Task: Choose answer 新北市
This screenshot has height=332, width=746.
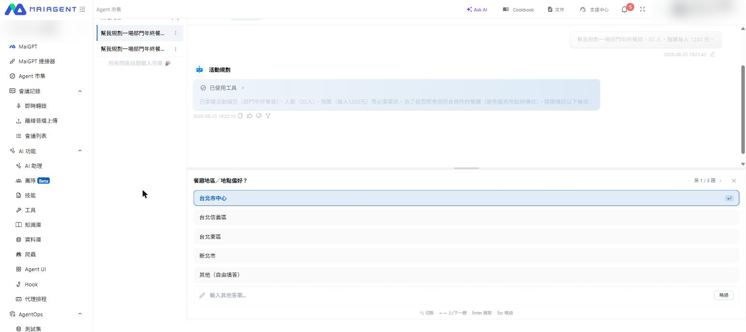Action: [466, 256]
